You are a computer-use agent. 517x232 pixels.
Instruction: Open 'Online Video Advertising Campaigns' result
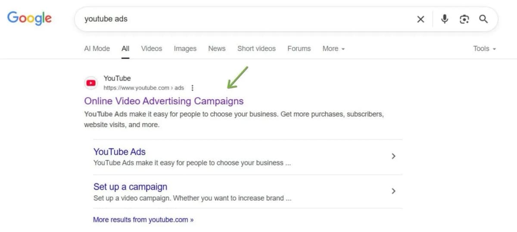[x=164, y=101]
